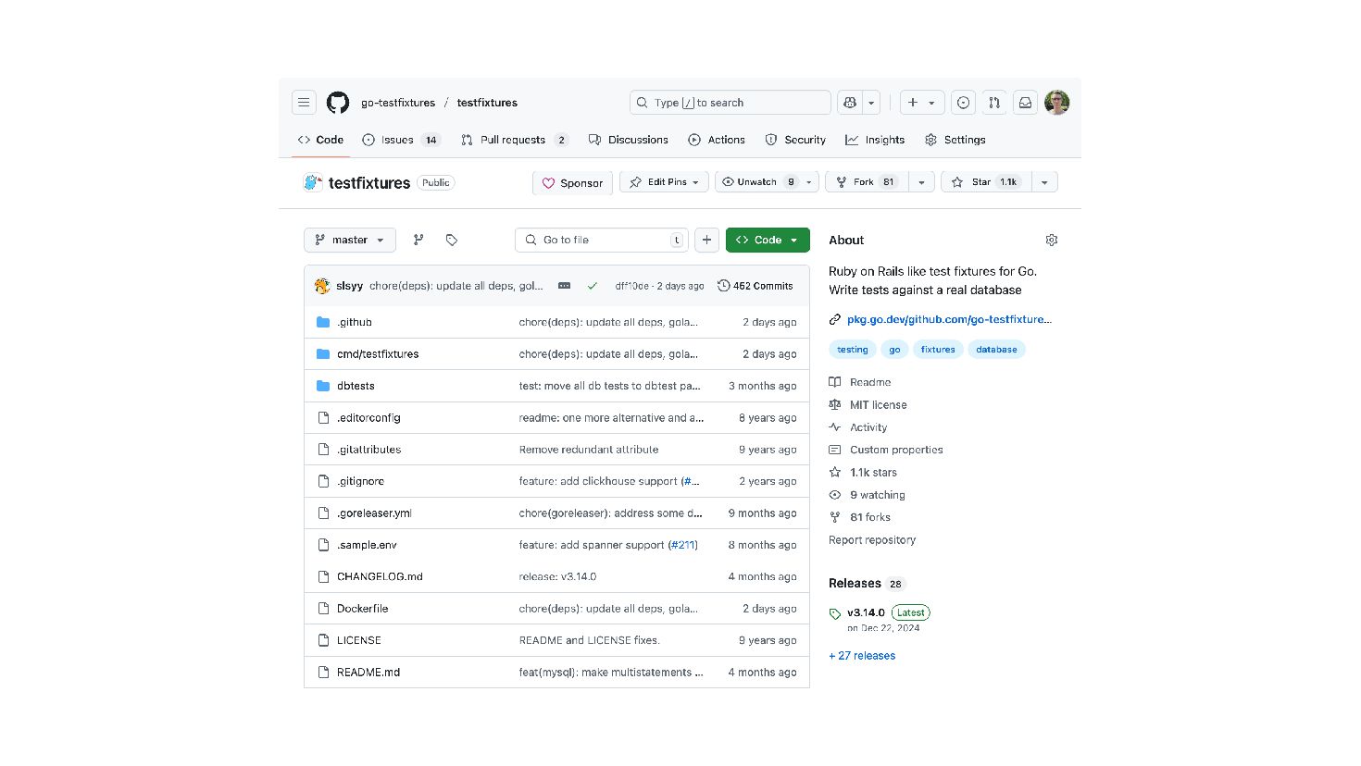Screen dimensions: 1361x766
Task: Fork the repository button
Action: 867,182
